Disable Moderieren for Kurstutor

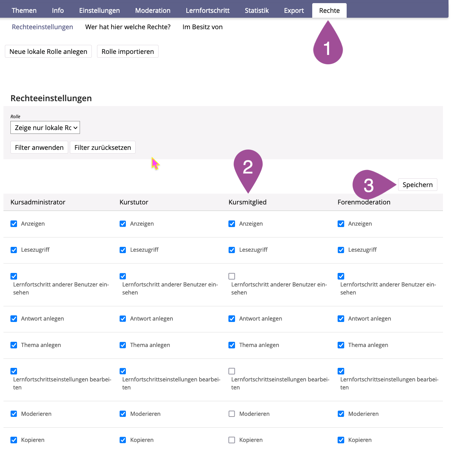click(123, 414)
